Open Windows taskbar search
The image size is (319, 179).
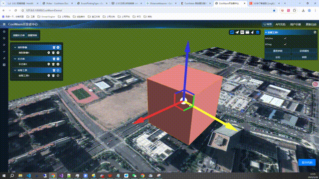12,176
